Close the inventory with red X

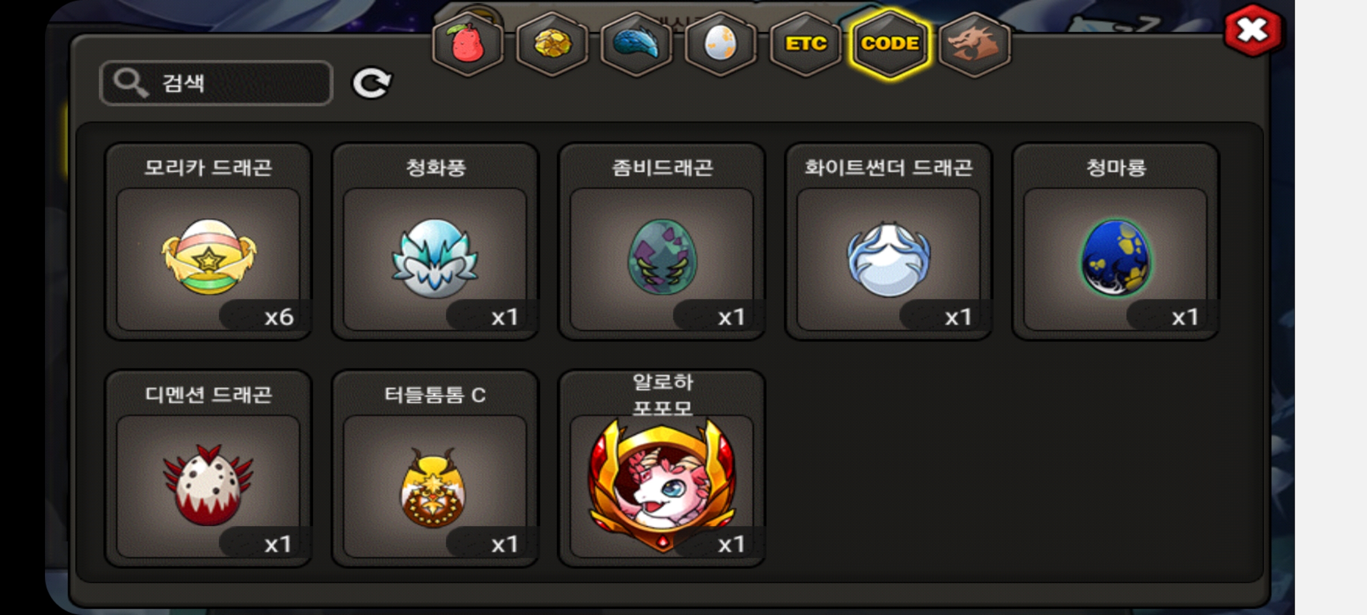pyautogui.click(x=1253, y=31)
